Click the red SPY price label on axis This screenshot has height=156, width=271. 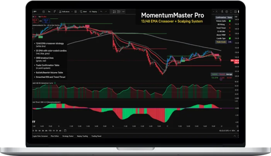(x=233, y=60)
